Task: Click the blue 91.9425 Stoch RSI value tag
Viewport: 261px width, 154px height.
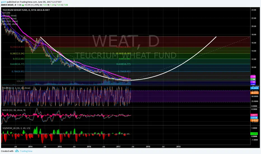Action: 254,88
